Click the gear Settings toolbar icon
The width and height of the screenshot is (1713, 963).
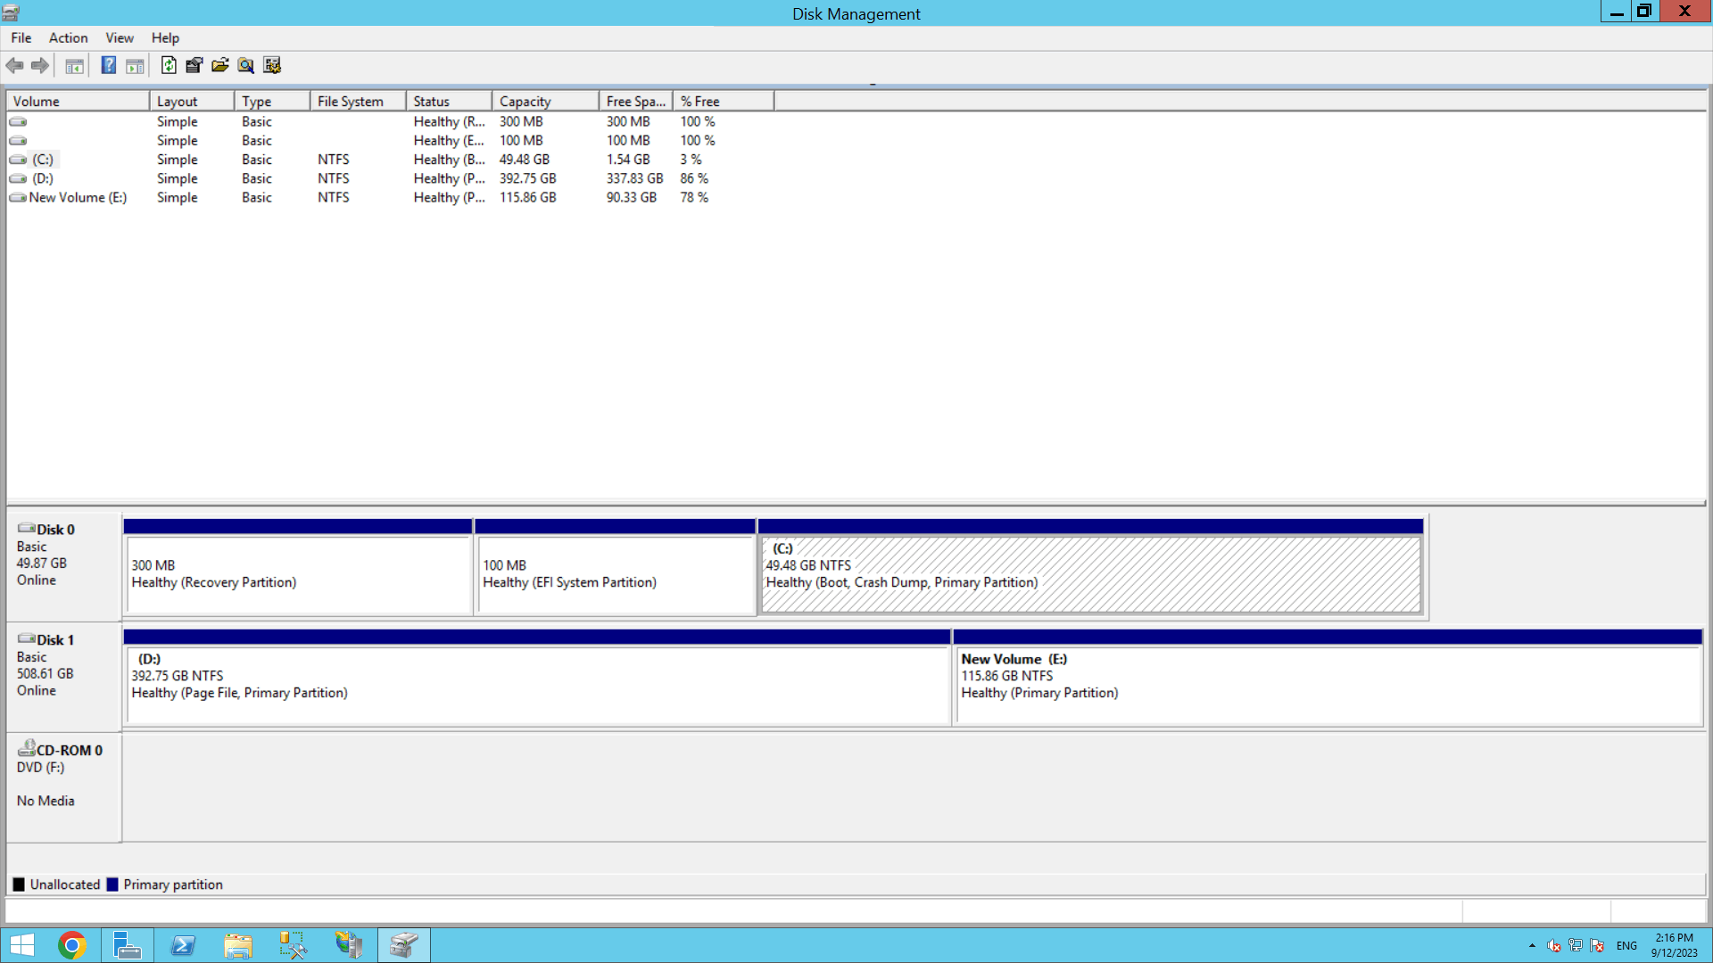(x=272, y=65)
